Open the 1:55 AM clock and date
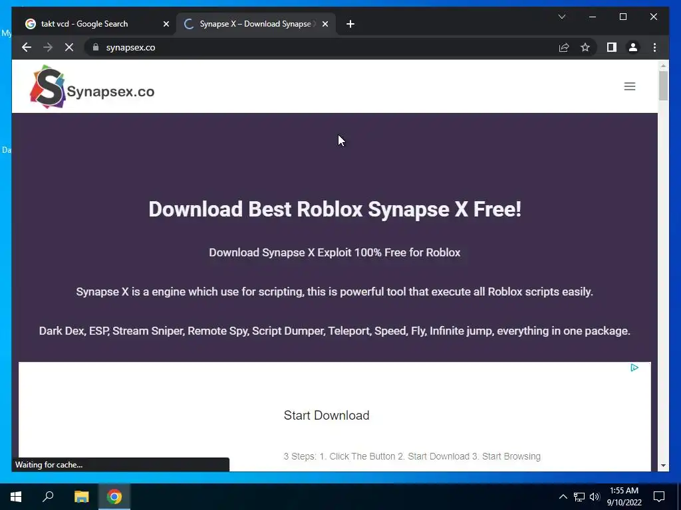 click(x=624, y=497)
